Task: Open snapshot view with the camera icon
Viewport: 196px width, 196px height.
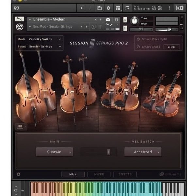Action: click(x=108, y=20)
